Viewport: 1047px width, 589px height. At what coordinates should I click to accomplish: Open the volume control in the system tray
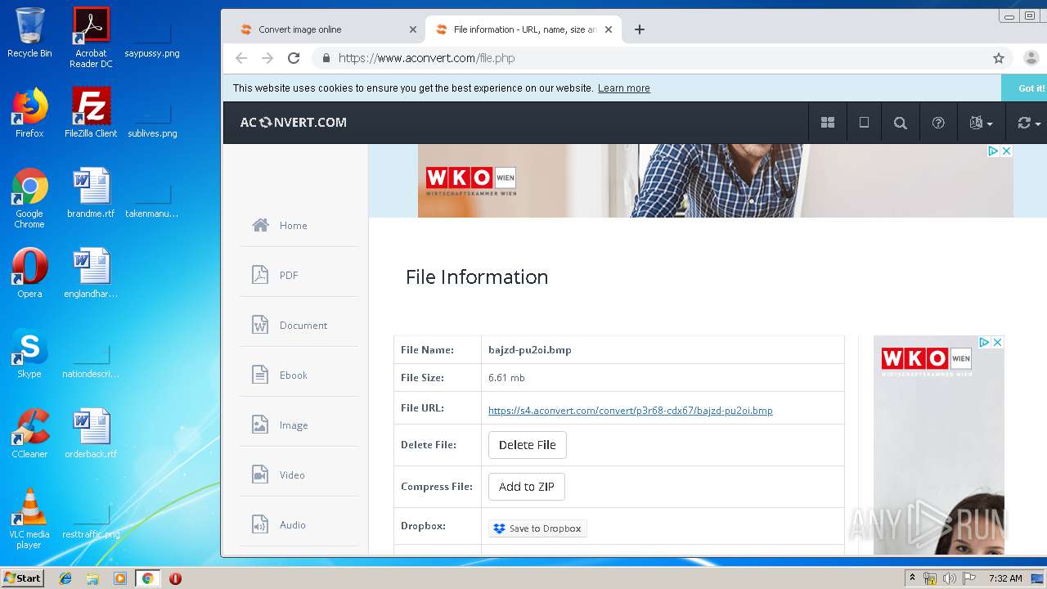(x=950, y=578)
